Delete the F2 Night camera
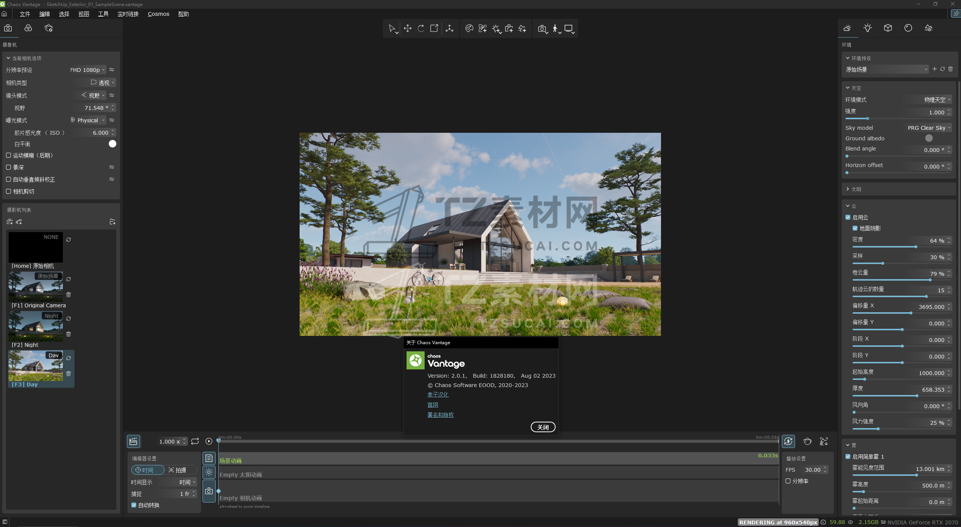This screenshot has width=961, height=527. (x=69, y=334)
